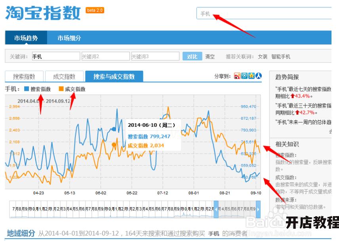This screenshot has width=339, height=241.
Task: Click tooltip value 2,034
Action: 157,145
